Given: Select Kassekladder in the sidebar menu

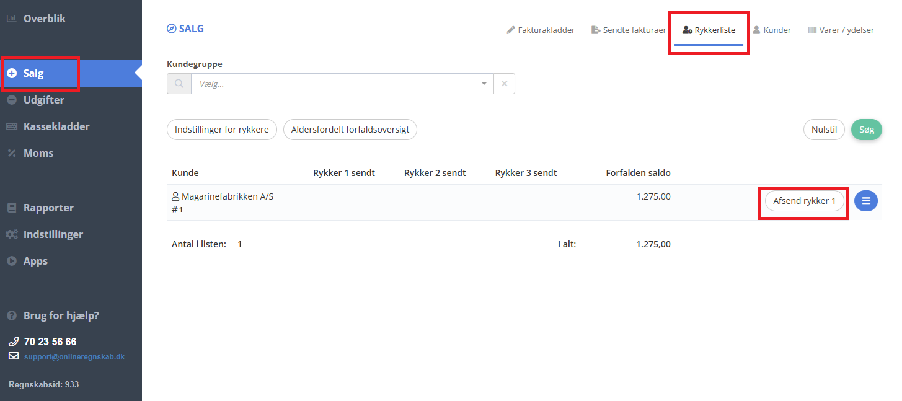Looking at the screenshot, I should click(x=56, y=126).
